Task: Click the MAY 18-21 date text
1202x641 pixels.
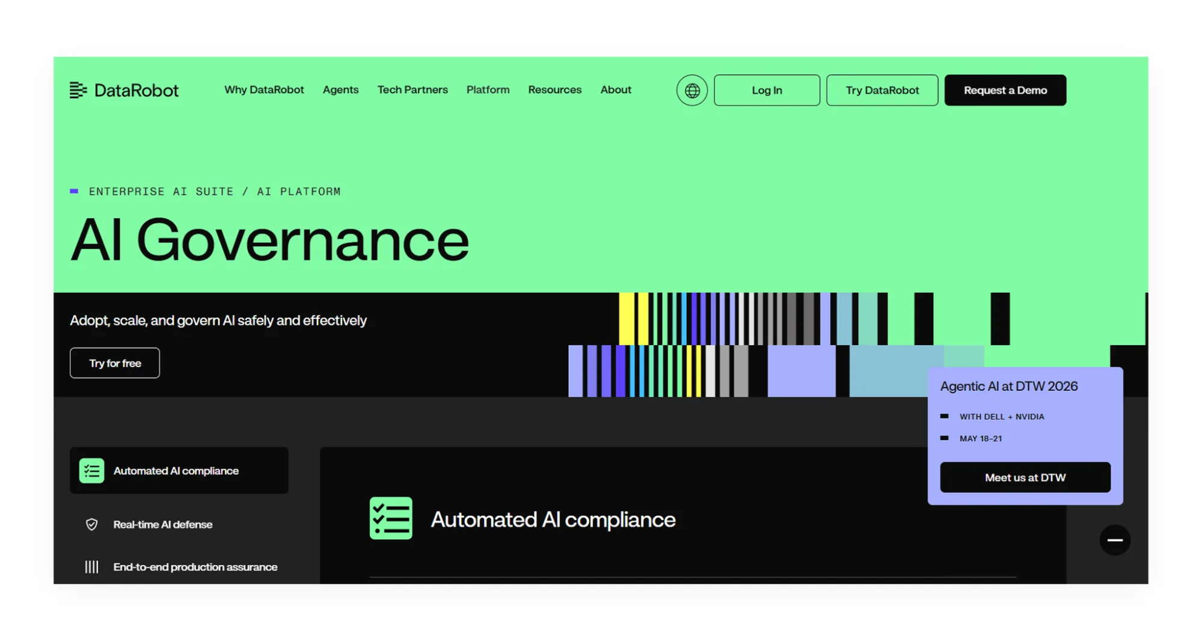Action: point(981,438)
